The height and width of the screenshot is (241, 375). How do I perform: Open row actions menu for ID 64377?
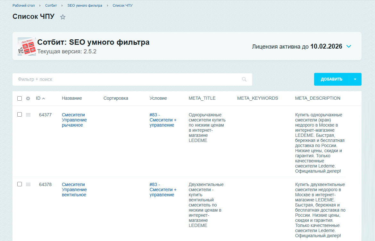[28, 115]
